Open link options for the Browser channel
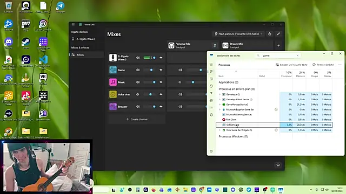 coord(161,107)
